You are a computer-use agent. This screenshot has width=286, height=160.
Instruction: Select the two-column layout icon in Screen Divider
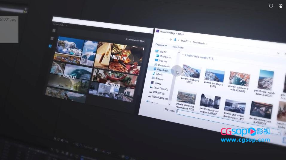click(54, 30)
